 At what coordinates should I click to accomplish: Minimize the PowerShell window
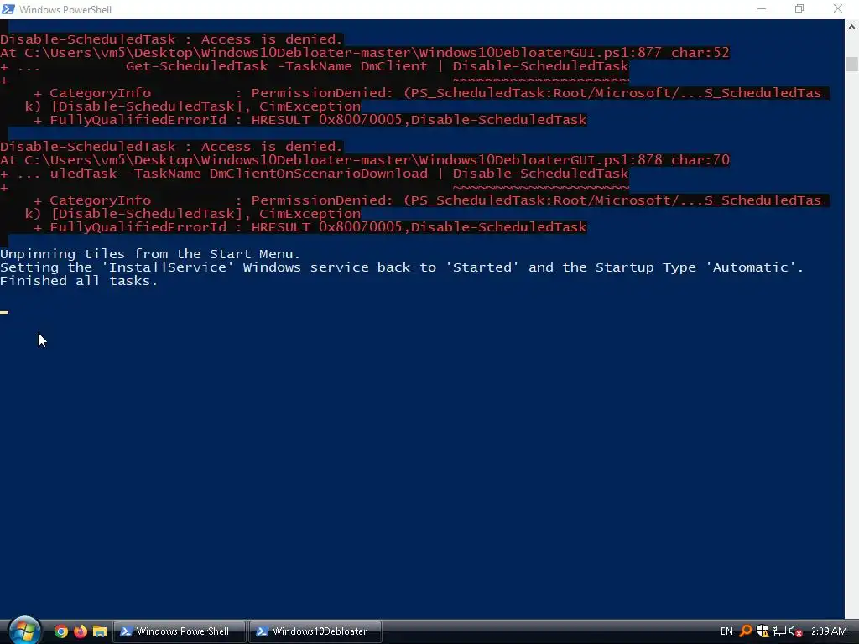click(762, 9)
